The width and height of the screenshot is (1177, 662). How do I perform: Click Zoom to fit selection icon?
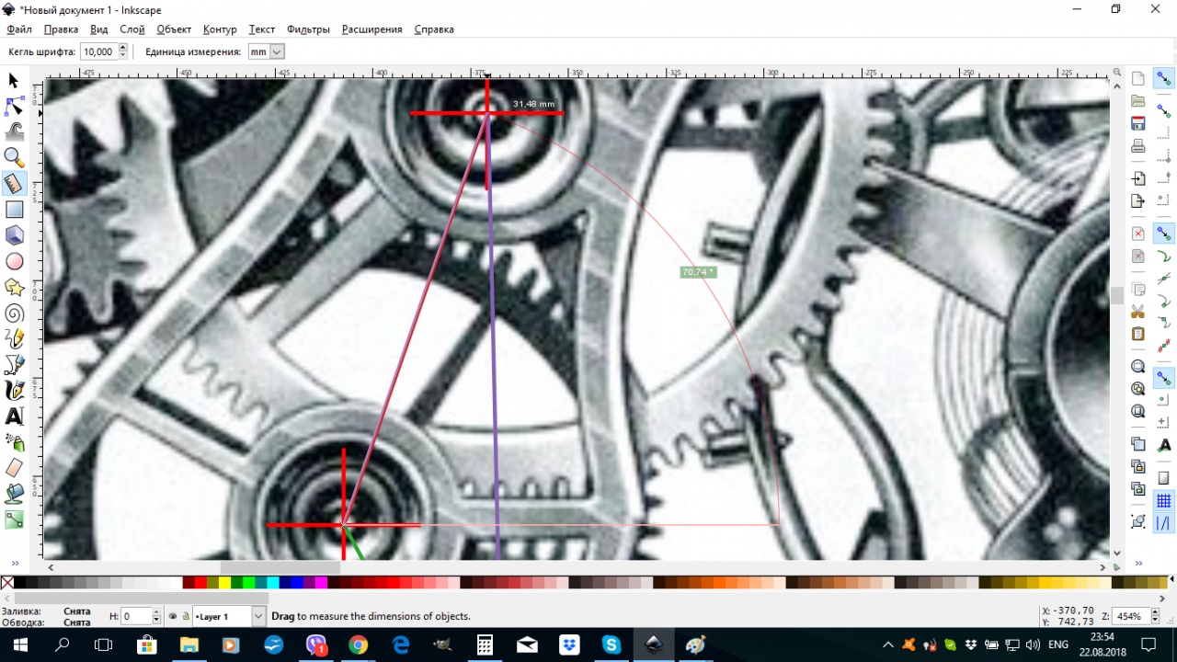(x=1138, y=366)
